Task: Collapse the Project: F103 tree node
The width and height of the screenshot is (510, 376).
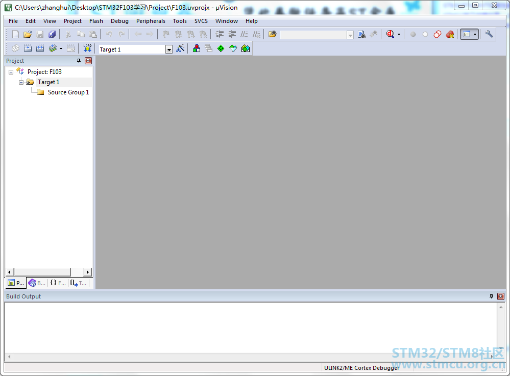Action: click(11, 72)
